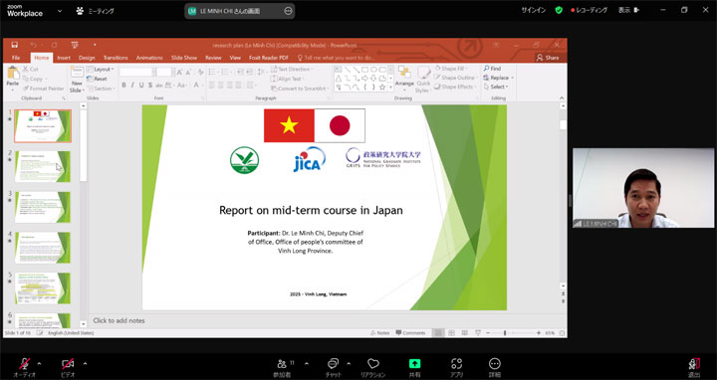Open the Layout dropdown

[101, 70]
